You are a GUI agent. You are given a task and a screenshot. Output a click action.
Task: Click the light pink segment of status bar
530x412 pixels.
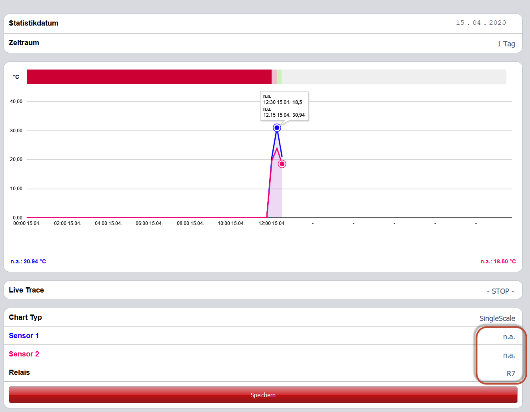(274, 77)
